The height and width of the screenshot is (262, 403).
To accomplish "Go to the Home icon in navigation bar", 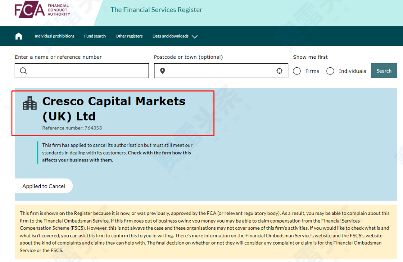I will (19, 36).
